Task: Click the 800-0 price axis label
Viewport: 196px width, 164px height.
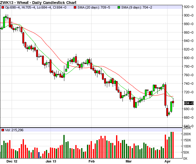Action: click(189, 58)
